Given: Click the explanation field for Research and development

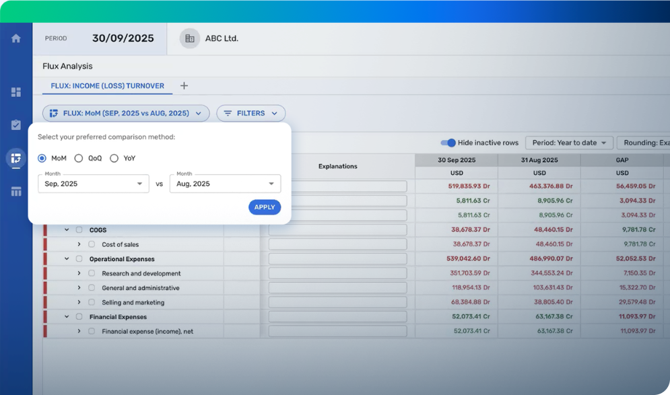Looking at the screenshot, I should click(337, 273).
